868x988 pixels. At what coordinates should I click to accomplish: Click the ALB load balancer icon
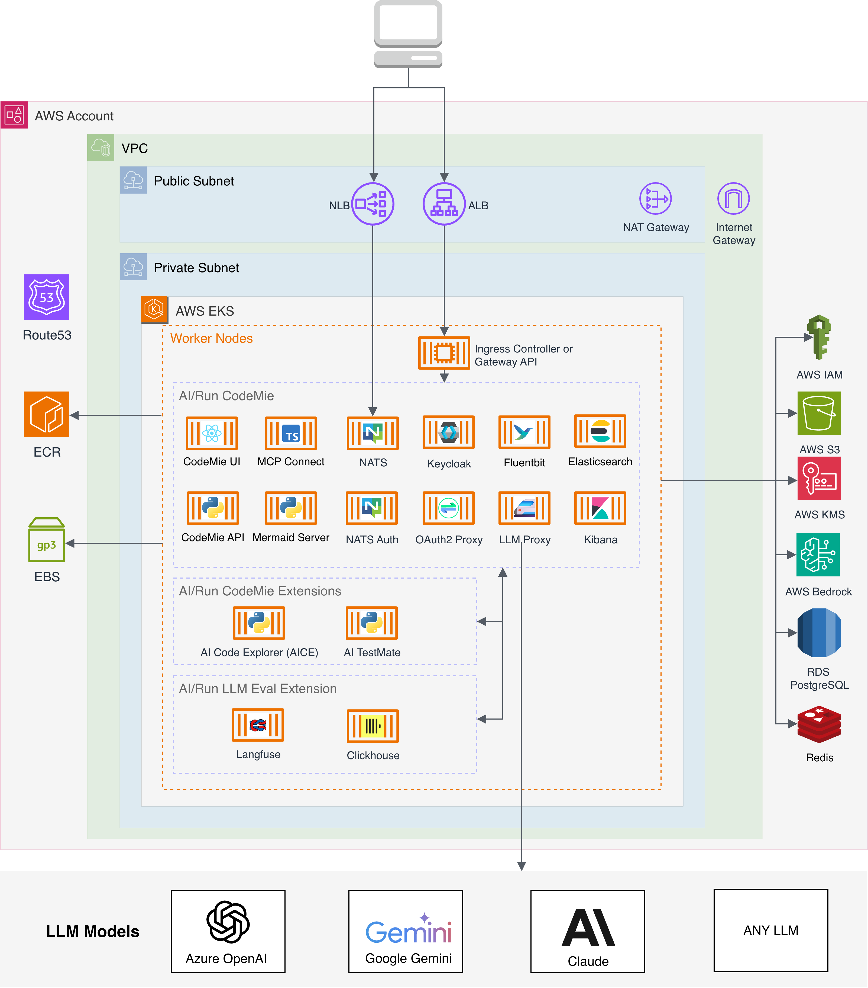tap(444, 204)
